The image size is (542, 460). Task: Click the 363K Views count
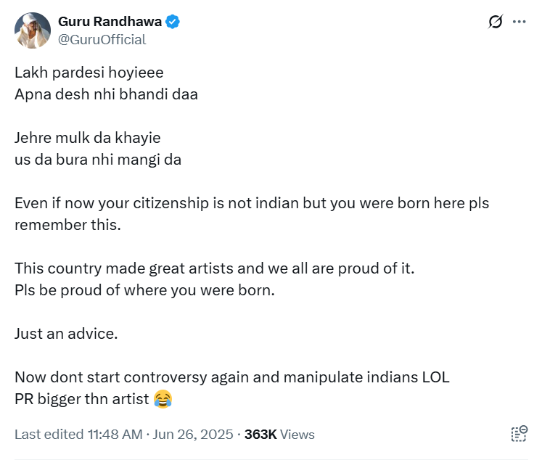[279, 435]
